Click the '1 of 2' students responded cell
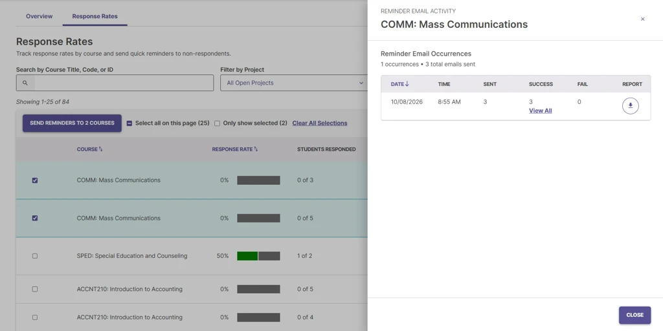This screenshot has height=331, width=663. coord(304,256)
